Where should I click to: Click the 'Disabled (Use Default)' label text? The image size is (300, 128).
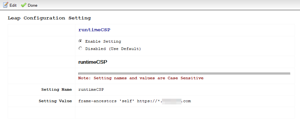(113, 49)
